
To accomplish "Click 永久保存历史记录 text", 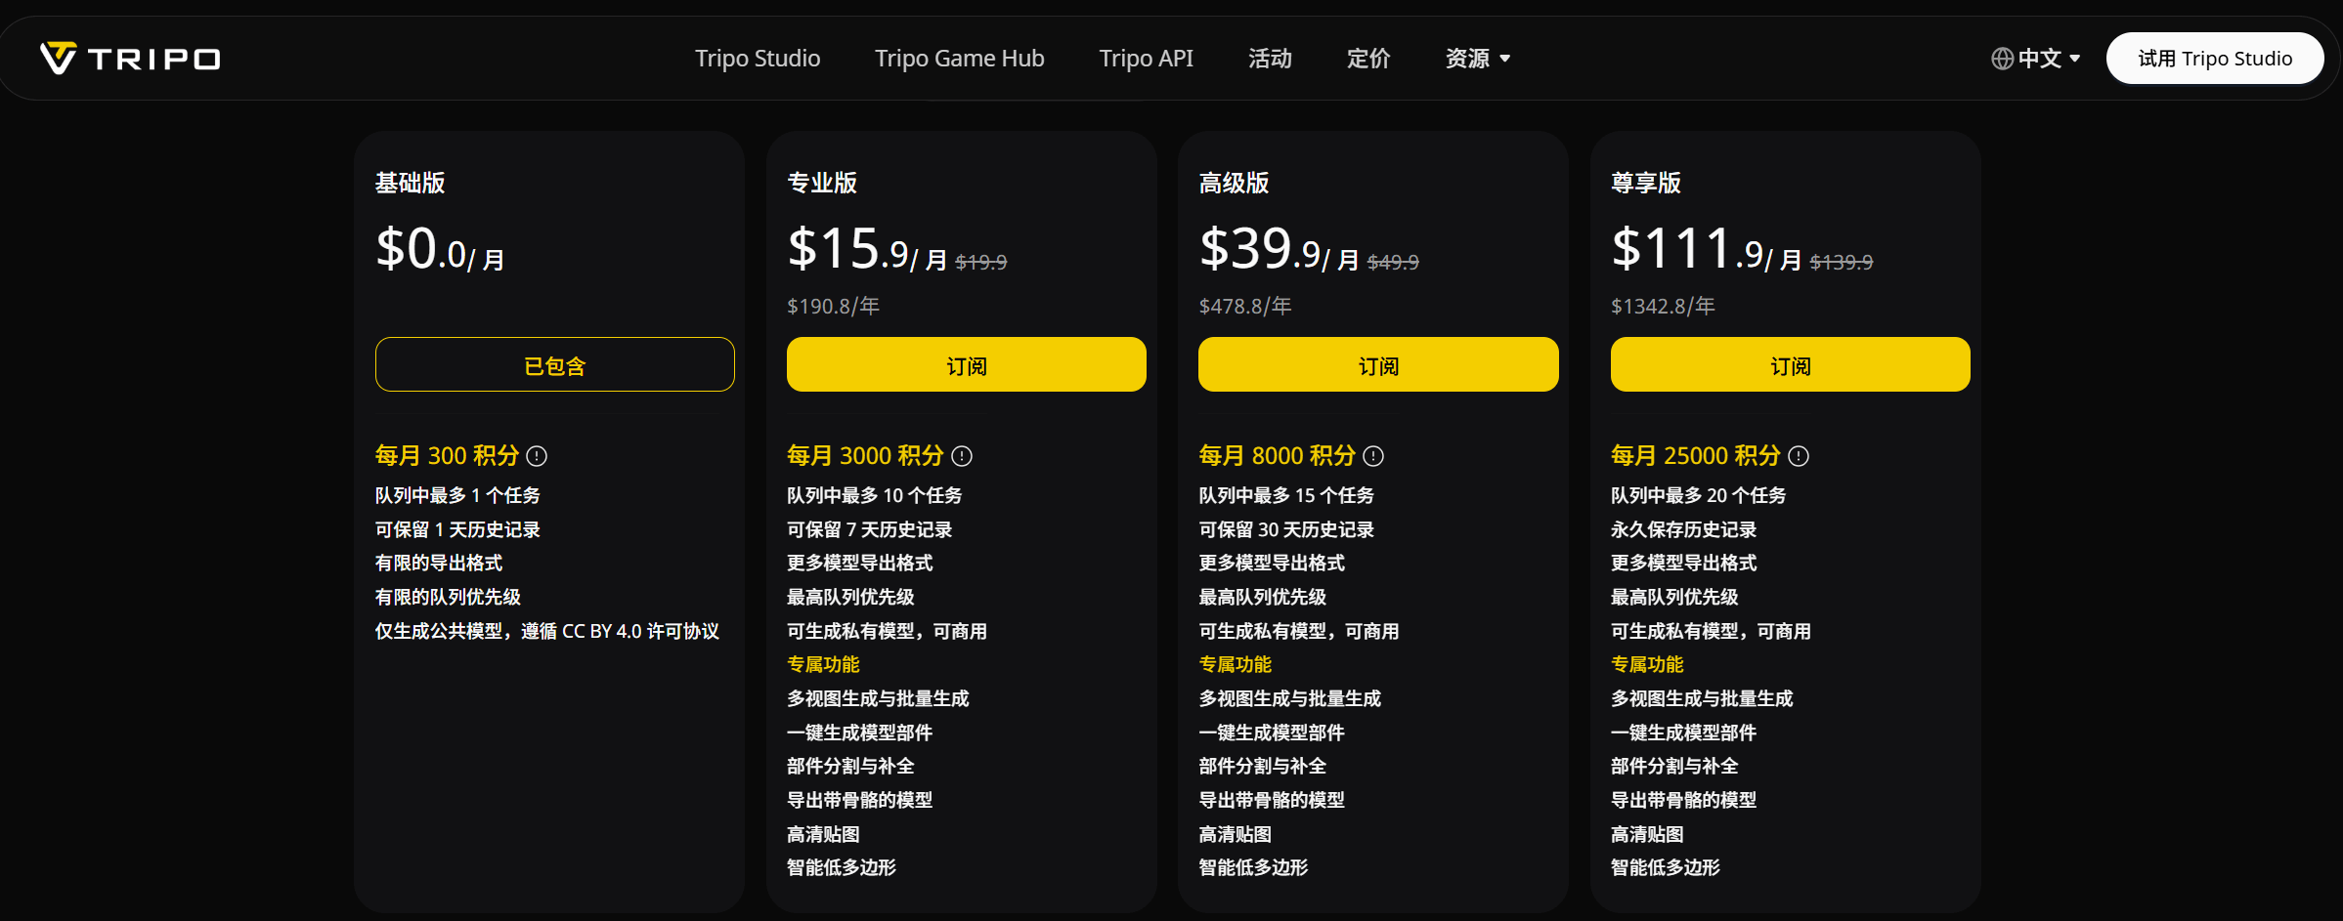I will pyautogui.click(x=1684, y=529).
